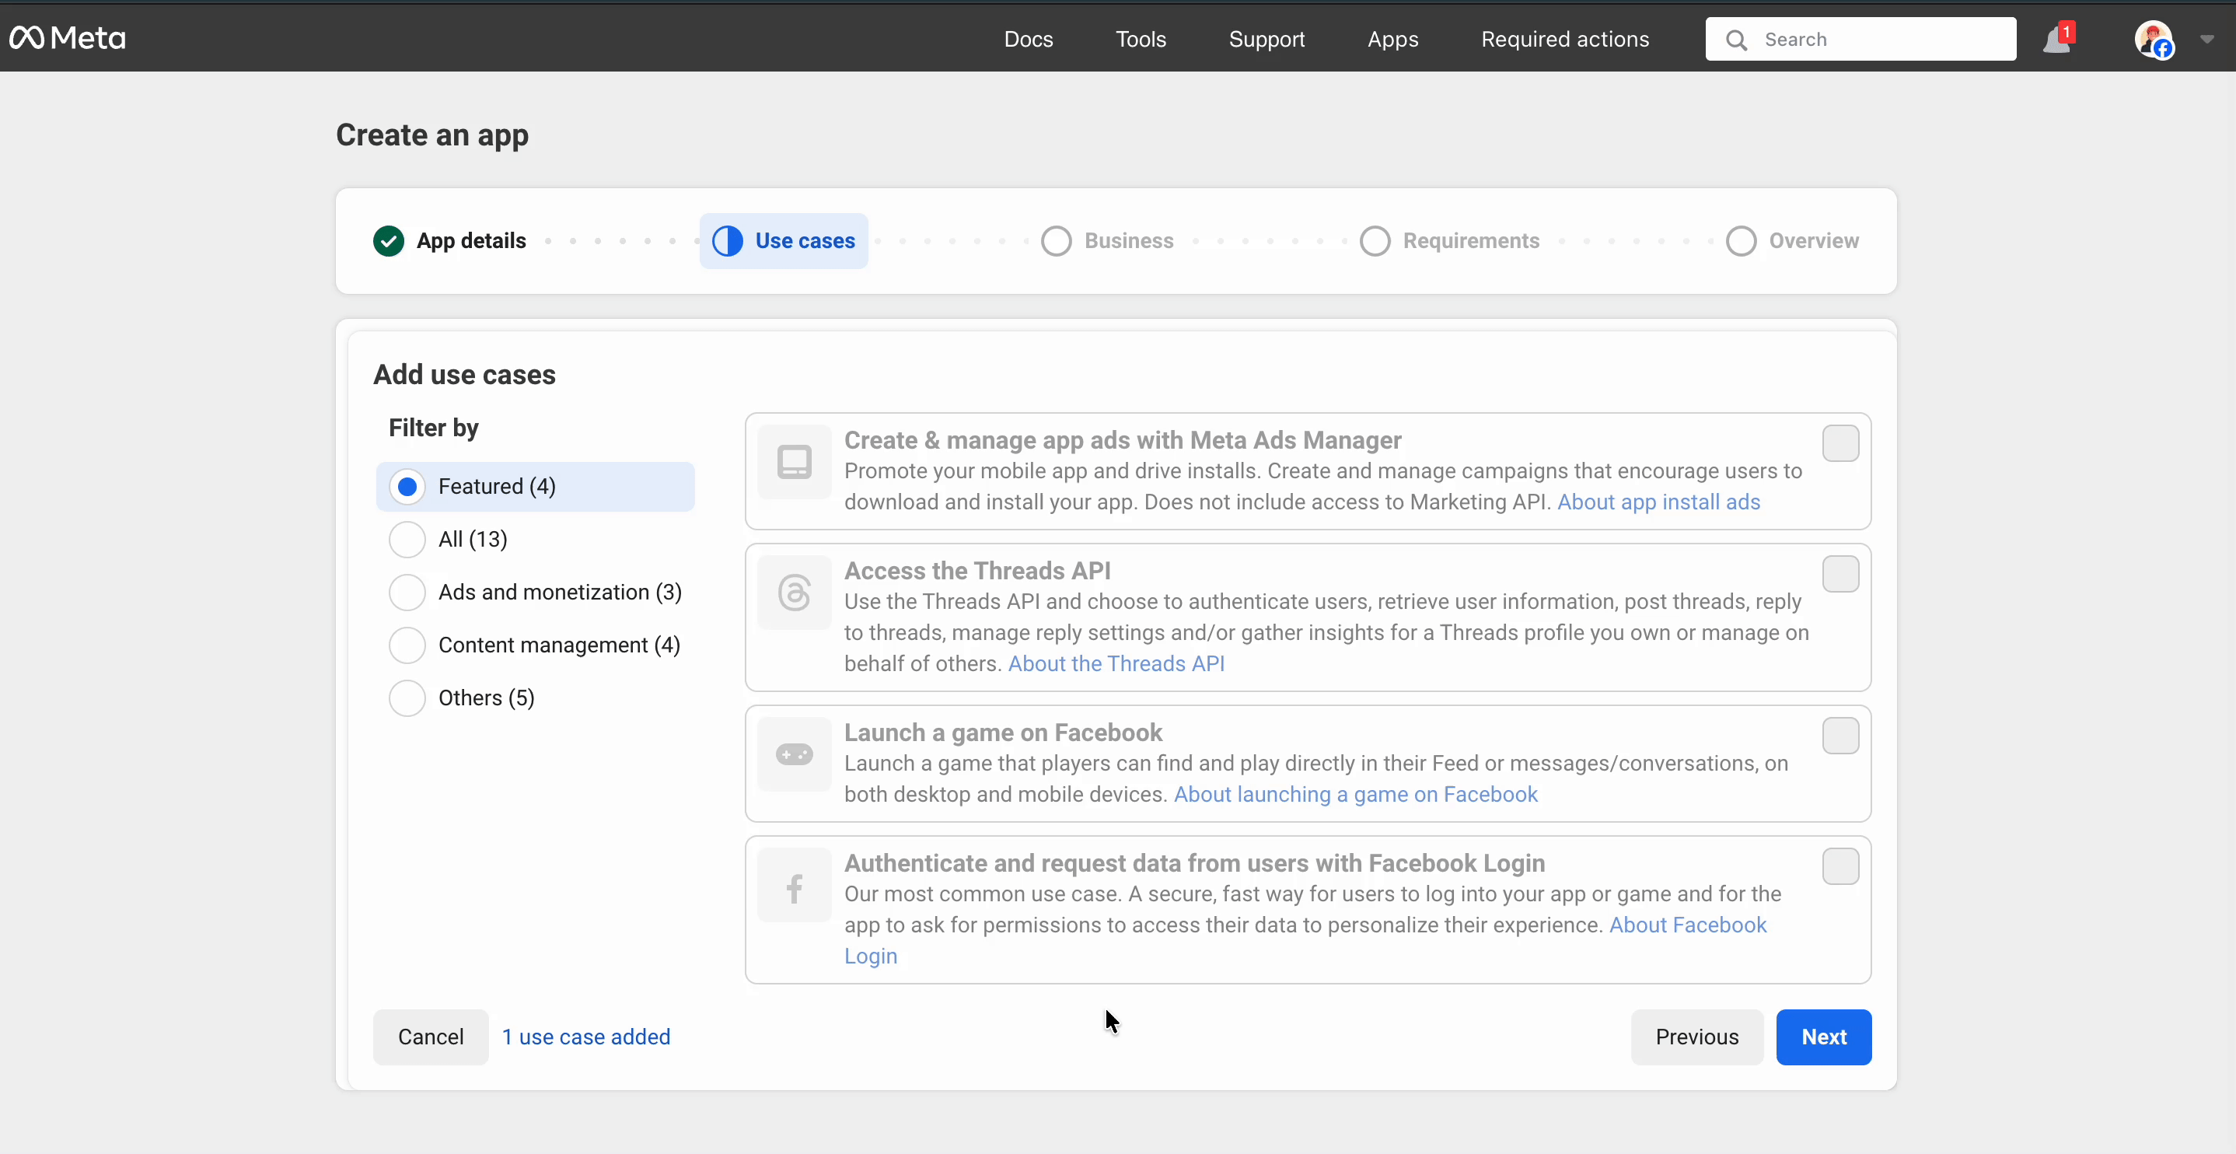This screenshot has width=2236, height=1154.
Task: Expand the account dropdown arrow
Action: 2207,39
